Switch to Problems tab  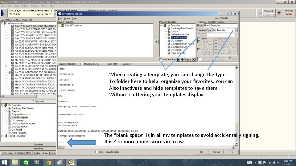pyautogui.click(x=19, y=153)
